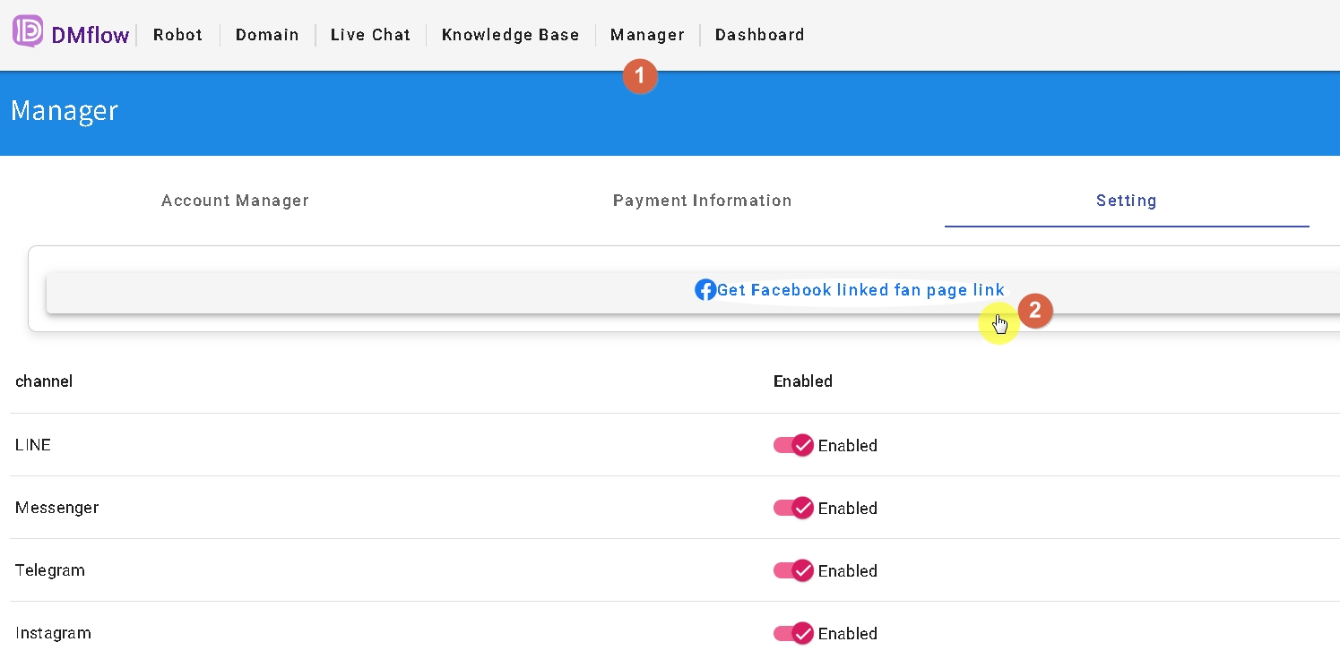1340x659 pixels.
Task: Select the Setting tab
Action: coord(1126,201)
